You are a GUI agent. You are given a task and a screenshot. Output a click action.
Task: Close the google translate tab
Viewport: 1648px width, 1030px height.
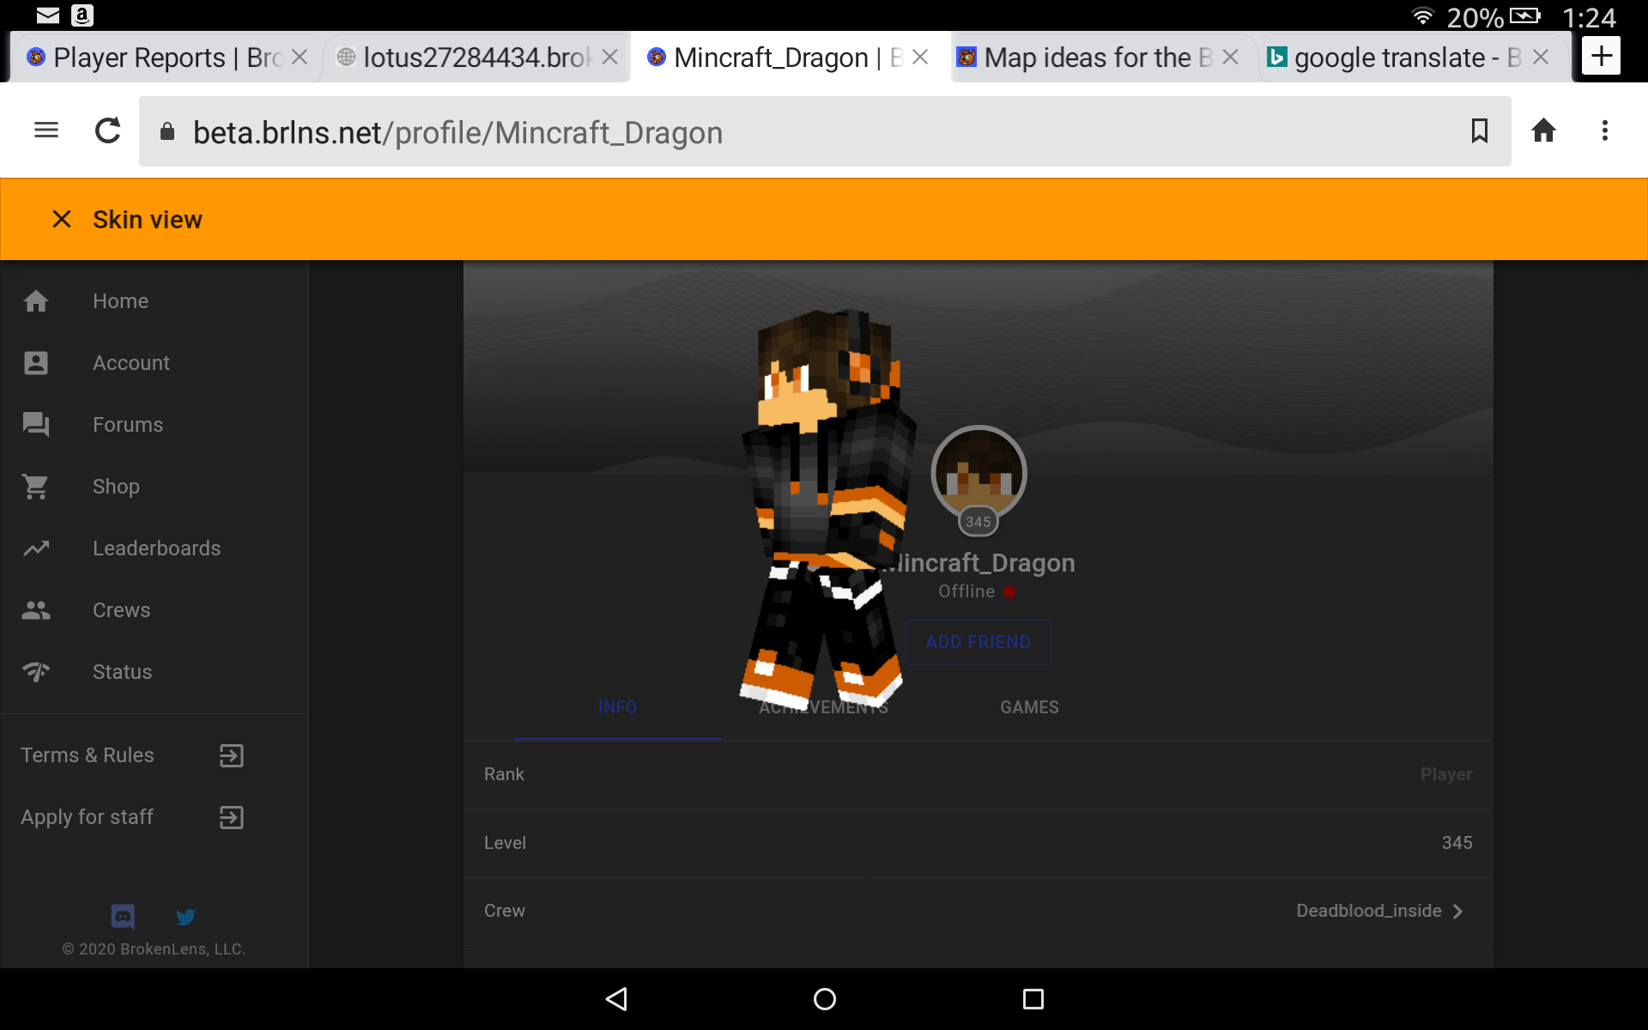pyautogui.click(x=1541, y=57)
